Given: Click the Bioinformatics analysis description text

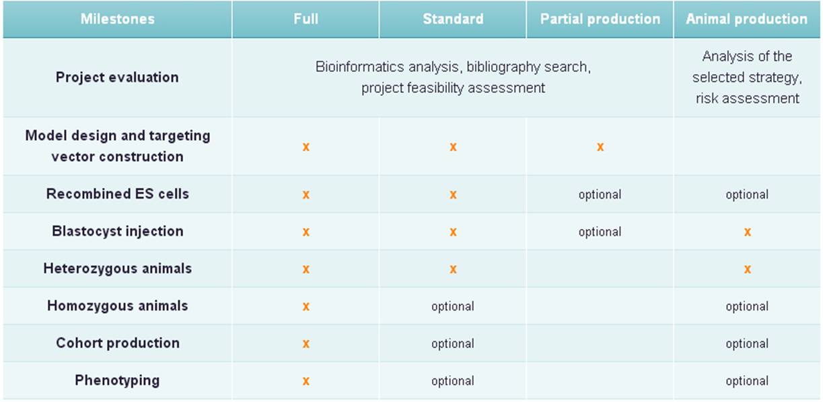Looking at the screenshot, I should [453, 77].
